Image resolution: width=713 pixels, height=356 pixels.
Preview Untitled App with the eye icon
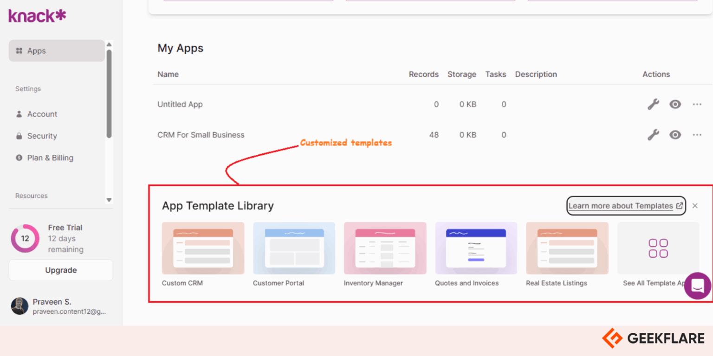(x=675, y=104)
